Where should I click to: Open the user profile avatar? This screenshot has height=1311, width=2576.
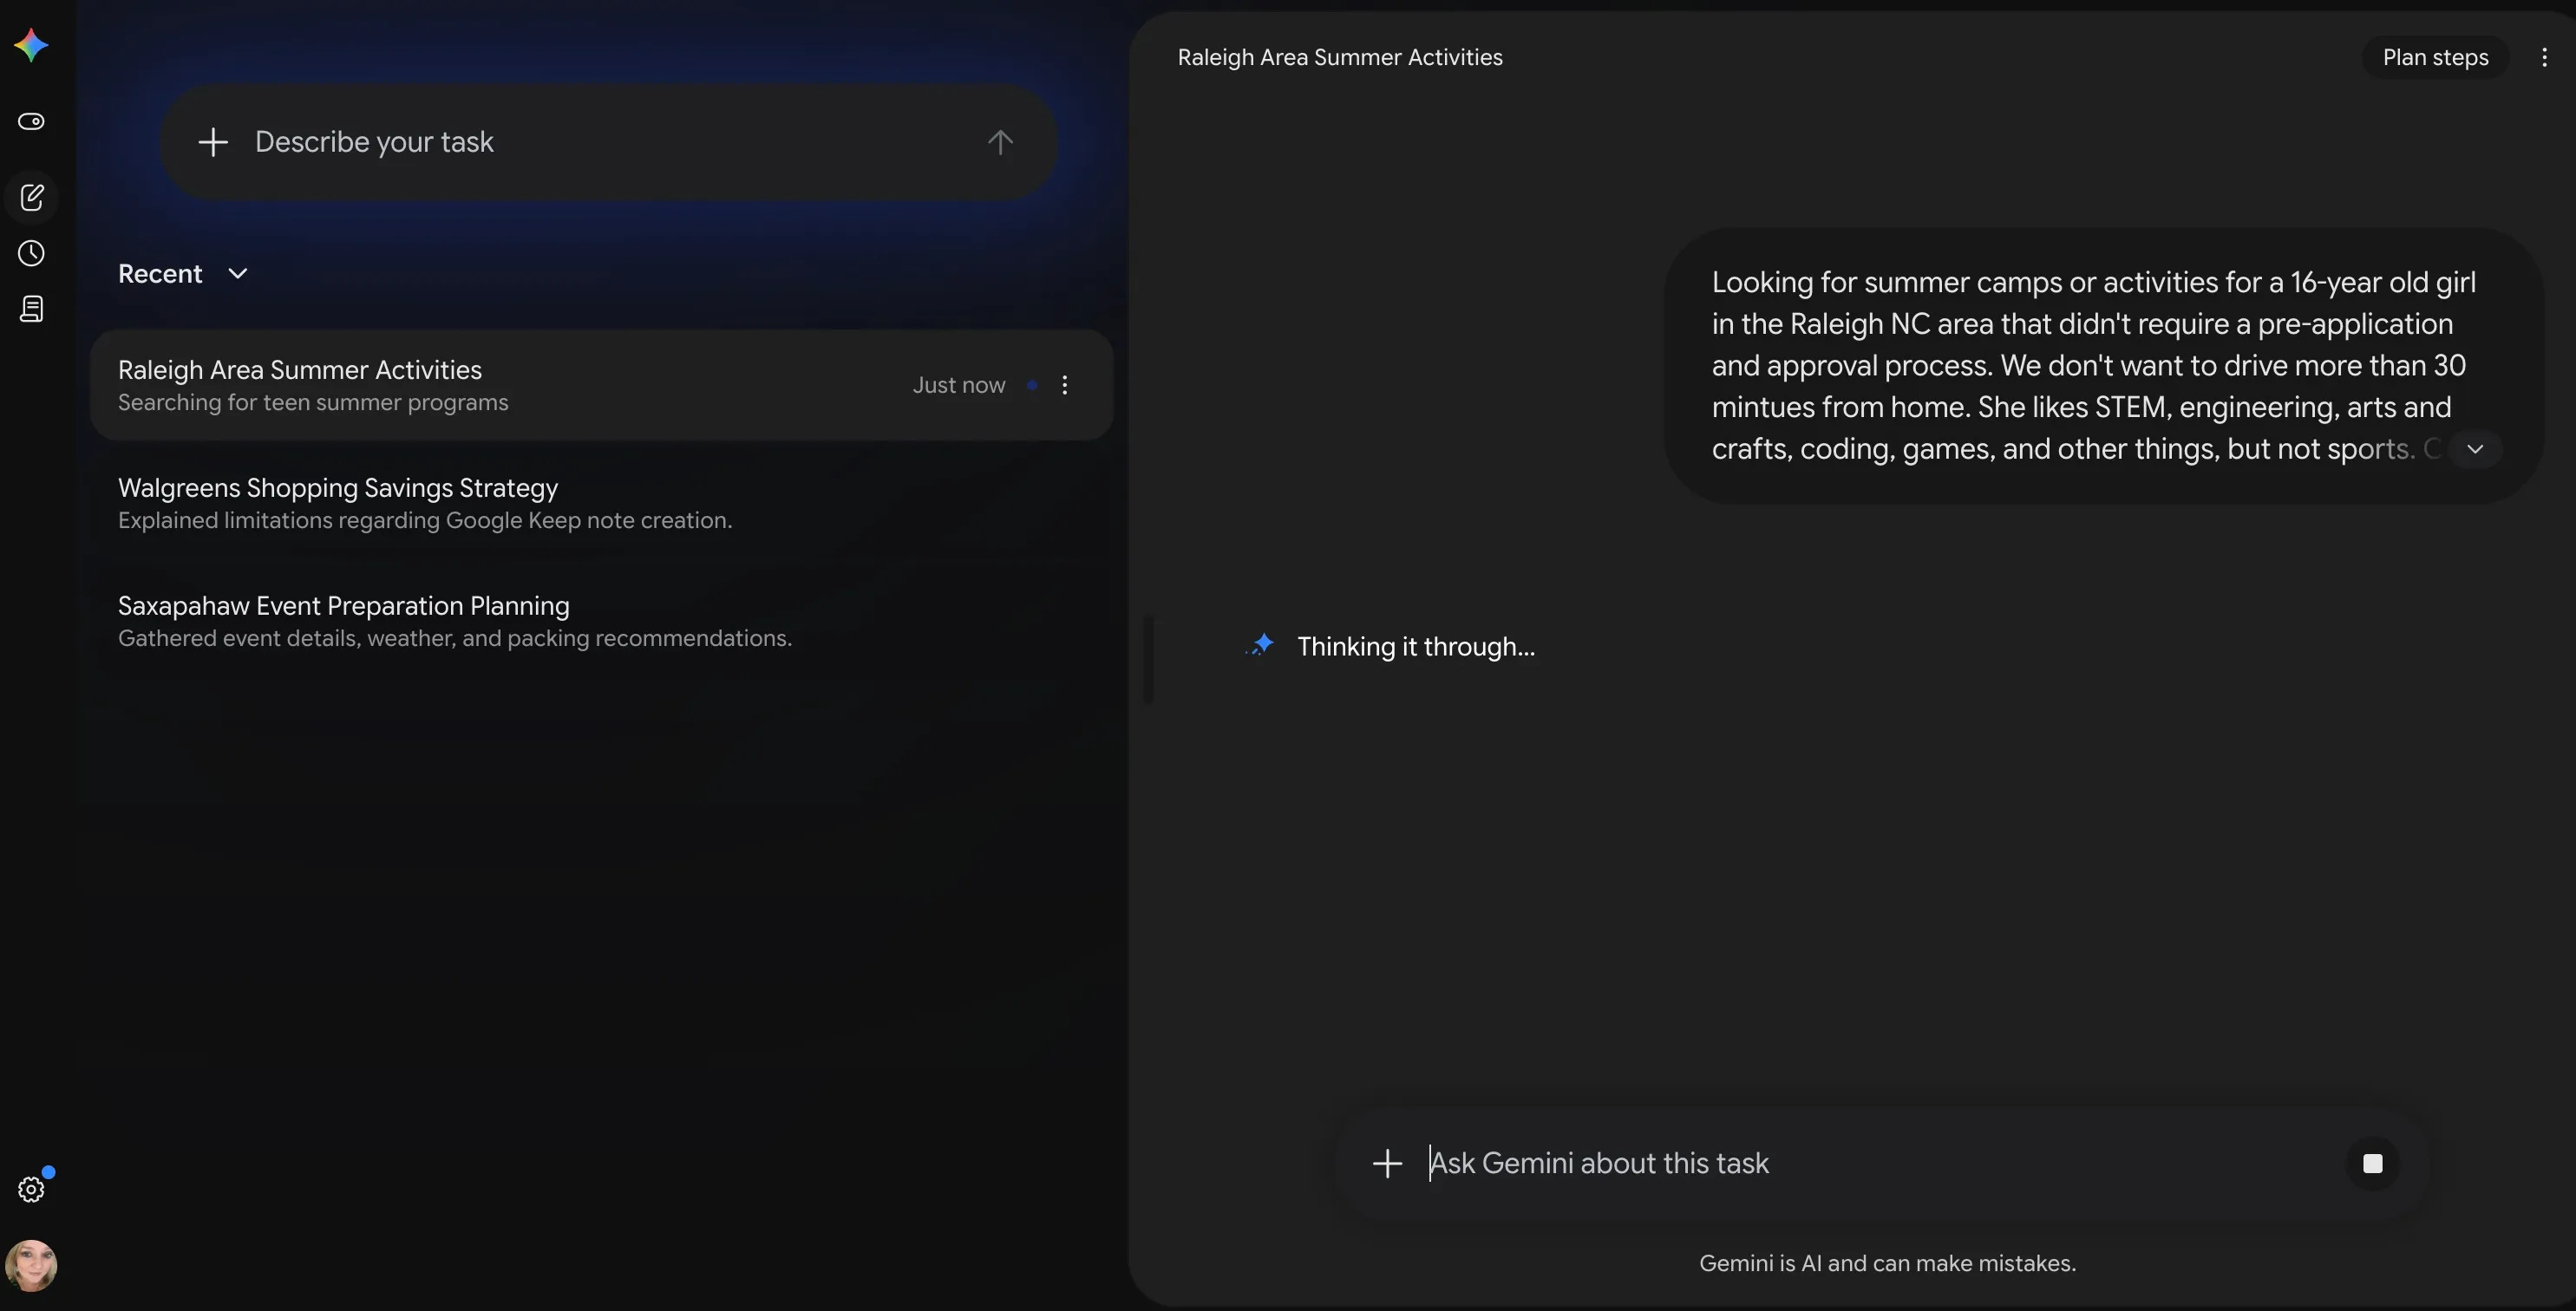[31, 1266]
